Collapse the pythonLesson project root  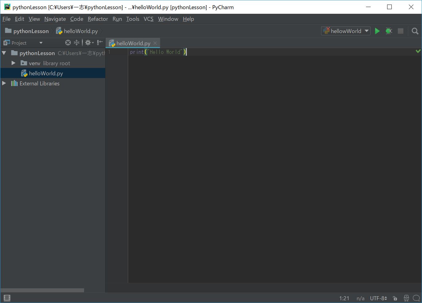coord(4,53)
